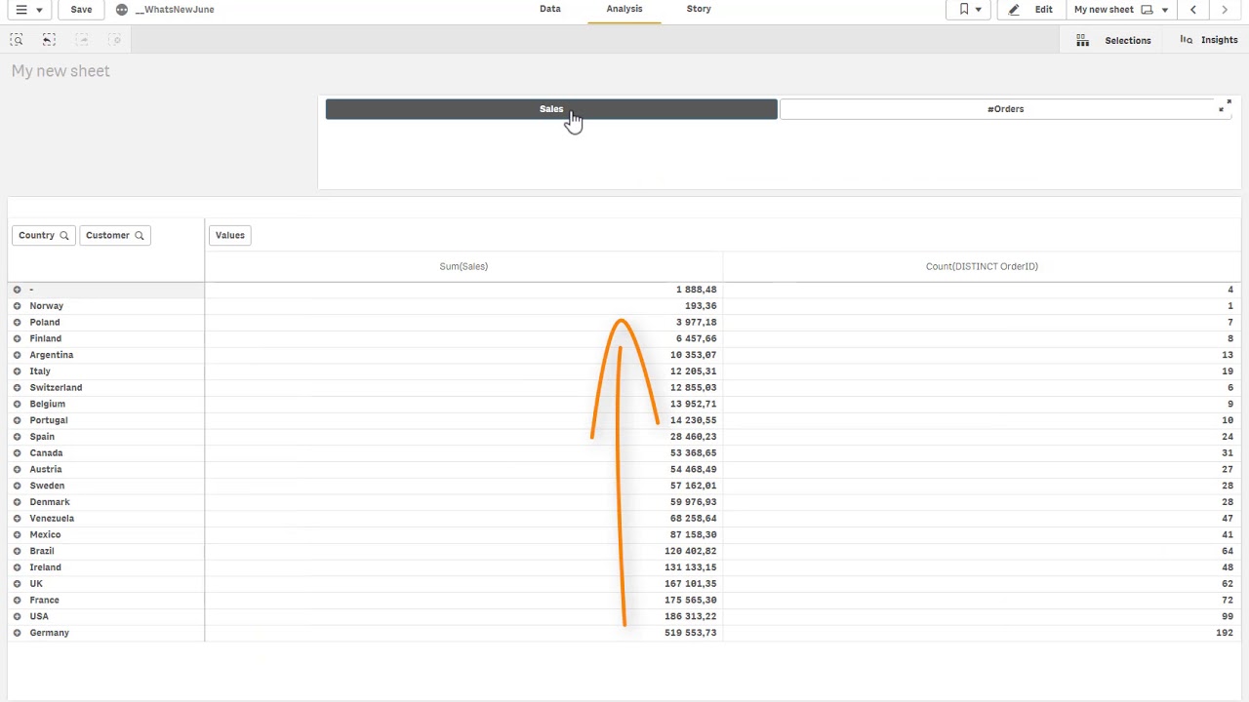Select the Sales measure button
Screen dimensions: 1249x702
click(551, 109)
